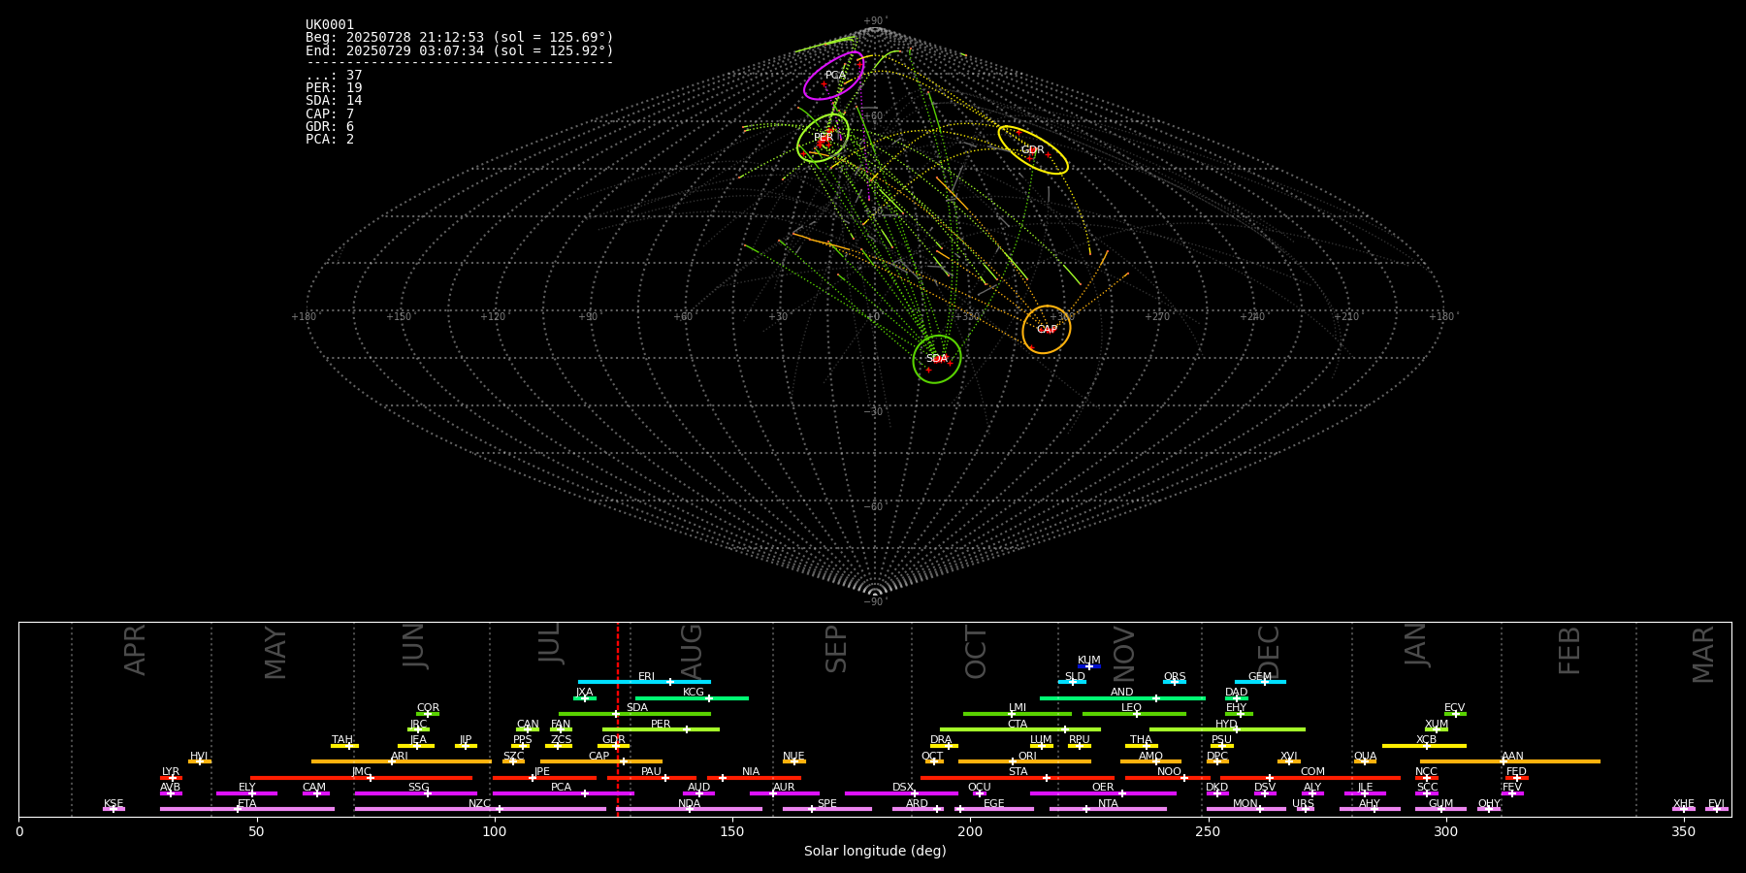Click the KSE shower label on timeline
1746x873 pixels.
click(x=113, y=804)
